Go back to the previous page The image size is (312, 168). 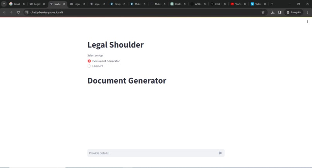pos(4,12)
